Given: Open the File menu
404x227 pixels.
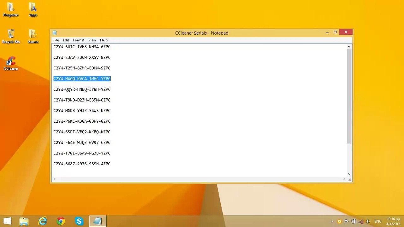Looking at the screenshot, I should 56,40.
